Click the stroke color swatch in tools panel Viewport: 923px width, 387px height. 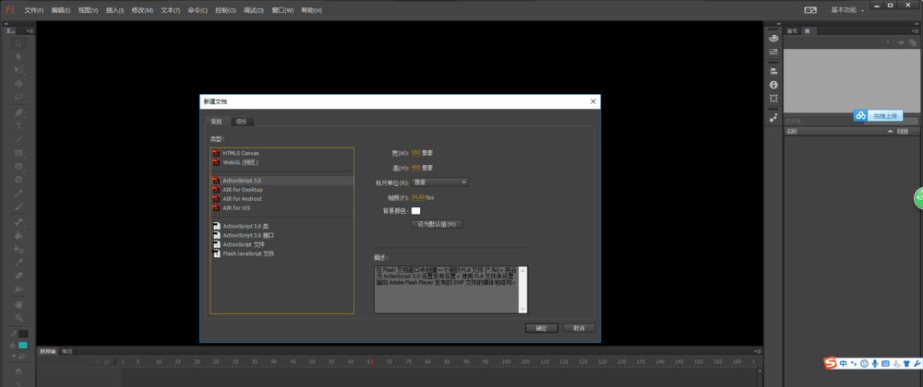point(23,334)
